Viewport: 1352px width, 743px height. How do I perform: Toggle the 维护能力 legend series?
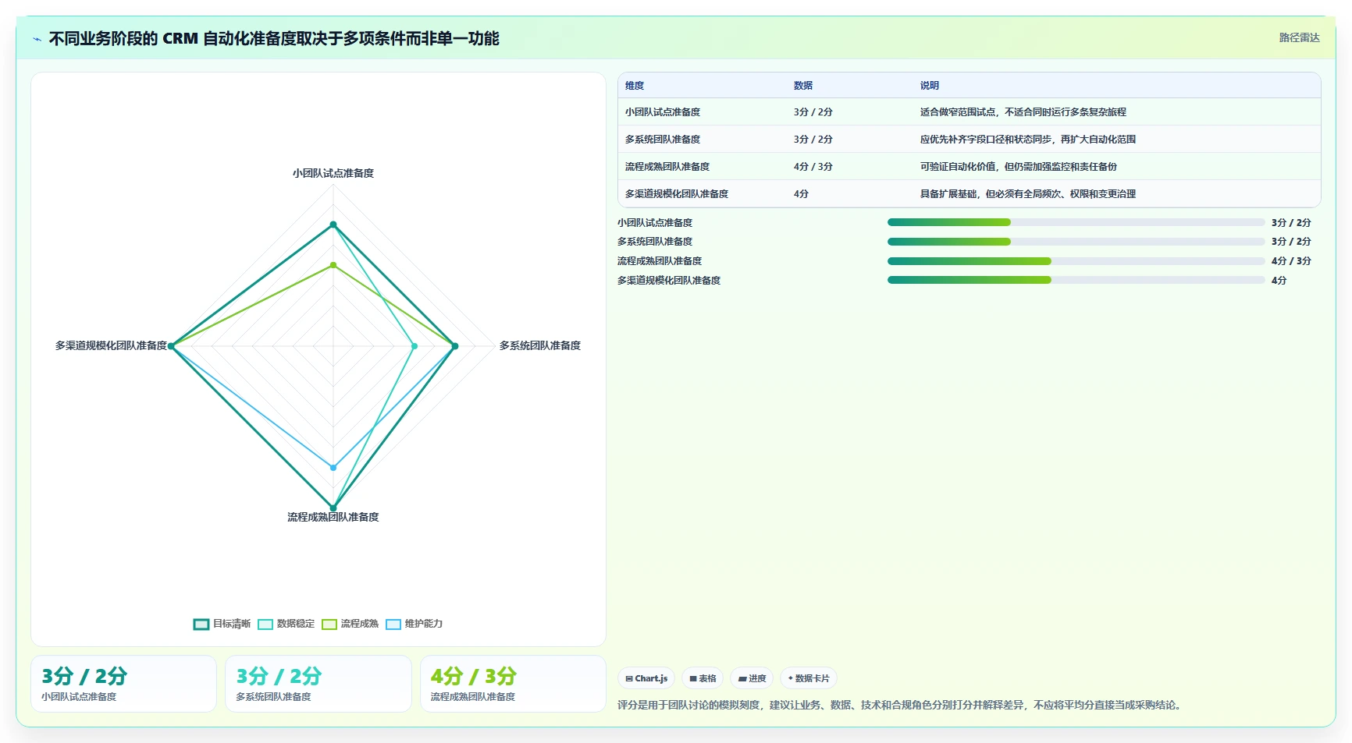(x=414, y=624)
